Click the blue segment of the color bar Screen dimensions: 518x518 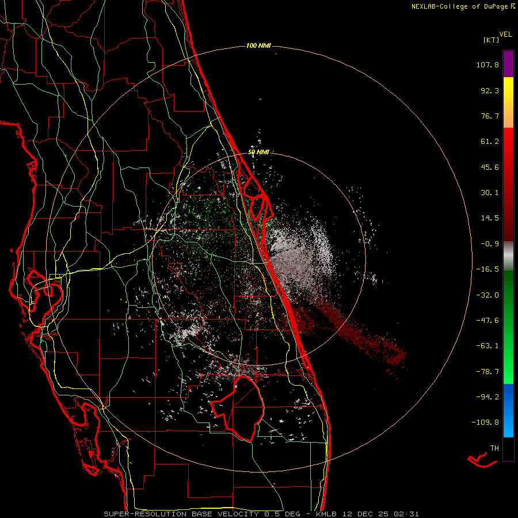tap(508, 410)
